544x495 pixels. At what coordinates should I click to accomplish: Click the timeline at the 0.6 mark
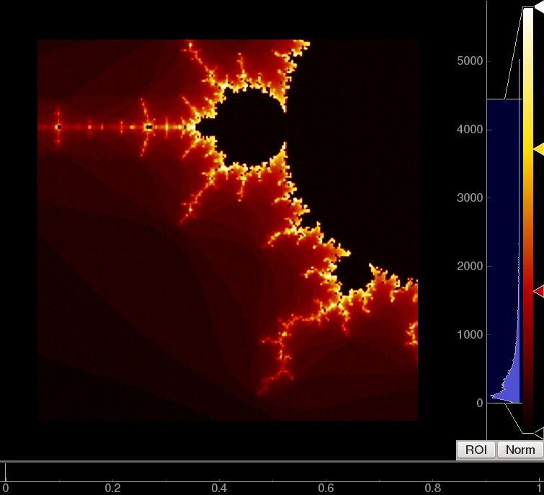click(x=326, y=481)
